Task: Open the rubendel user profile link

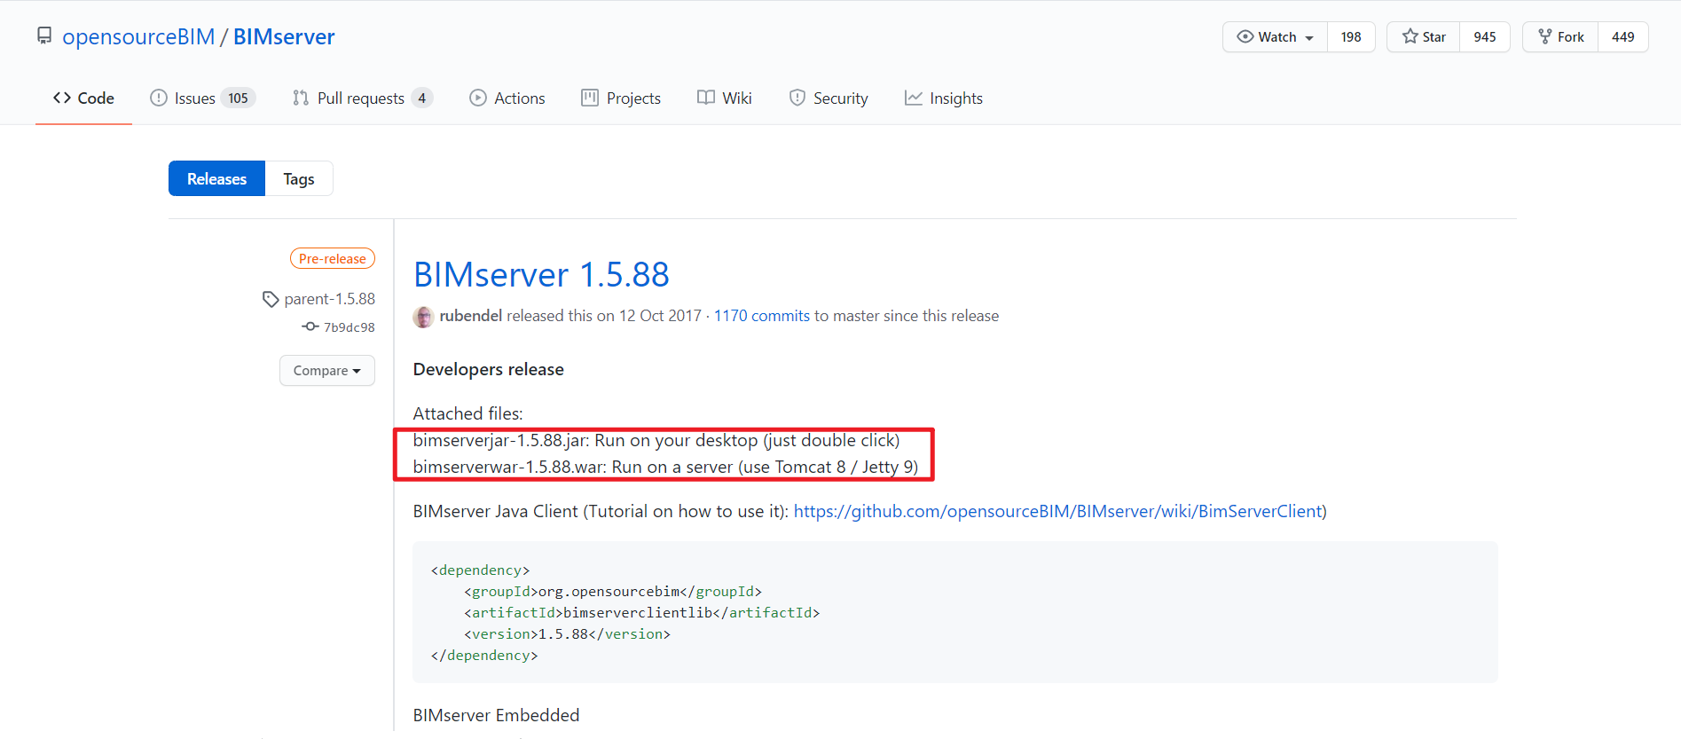Action: [x=471, y=316]
